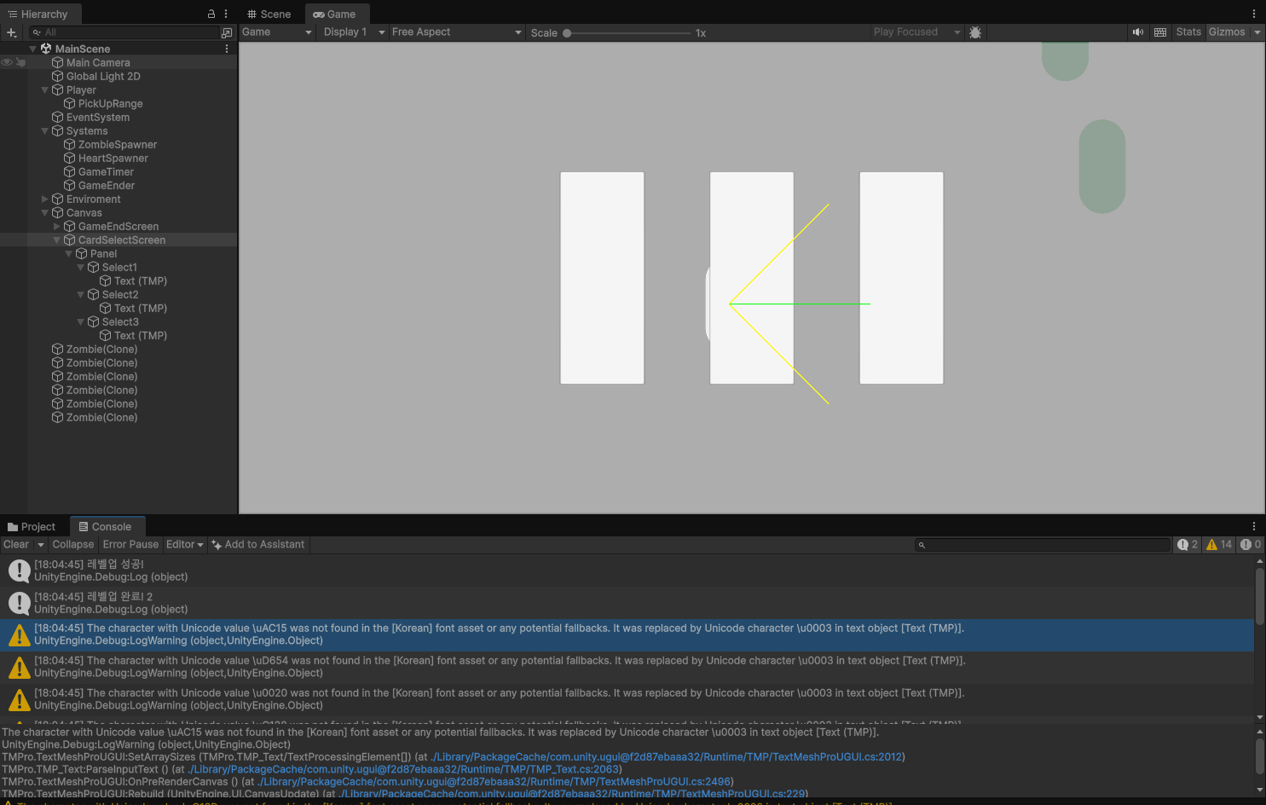Toggle the Collapse button in Console
1266x805 pixels.
[73, 544]
